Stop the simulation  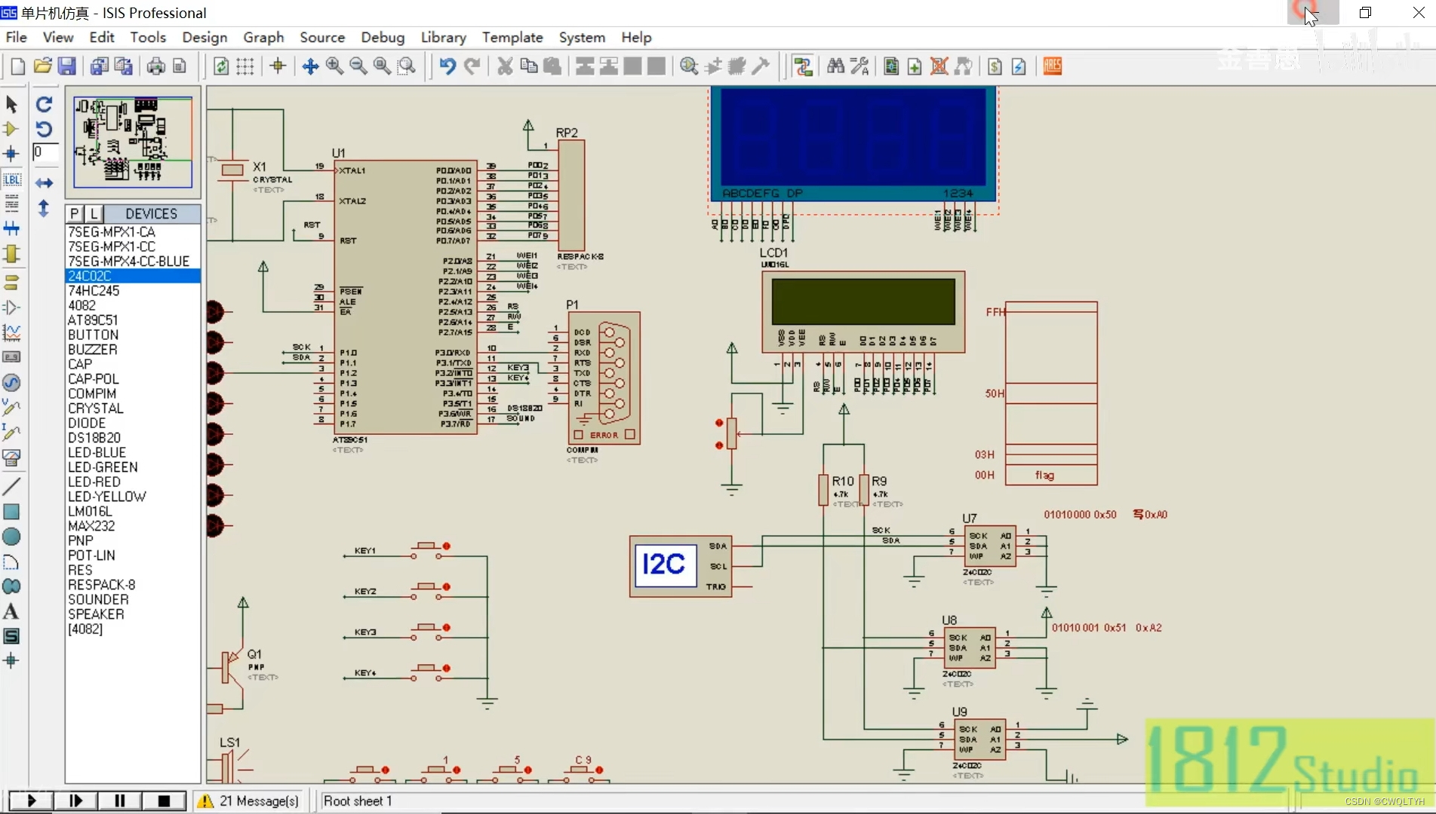[x=164, y=800]
